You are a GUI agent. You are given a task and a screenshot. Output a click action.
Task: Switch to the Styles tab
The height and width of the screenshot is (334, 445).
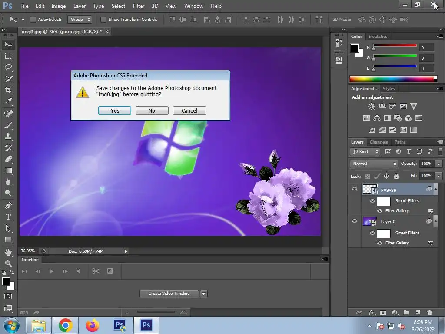click(389, 89)
